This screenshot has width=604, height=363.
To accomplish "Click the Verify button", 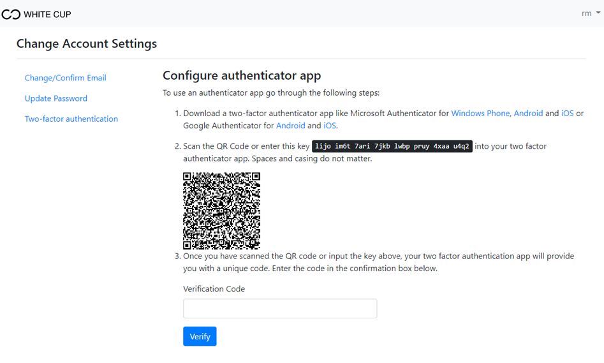I will tap(200, 336).
